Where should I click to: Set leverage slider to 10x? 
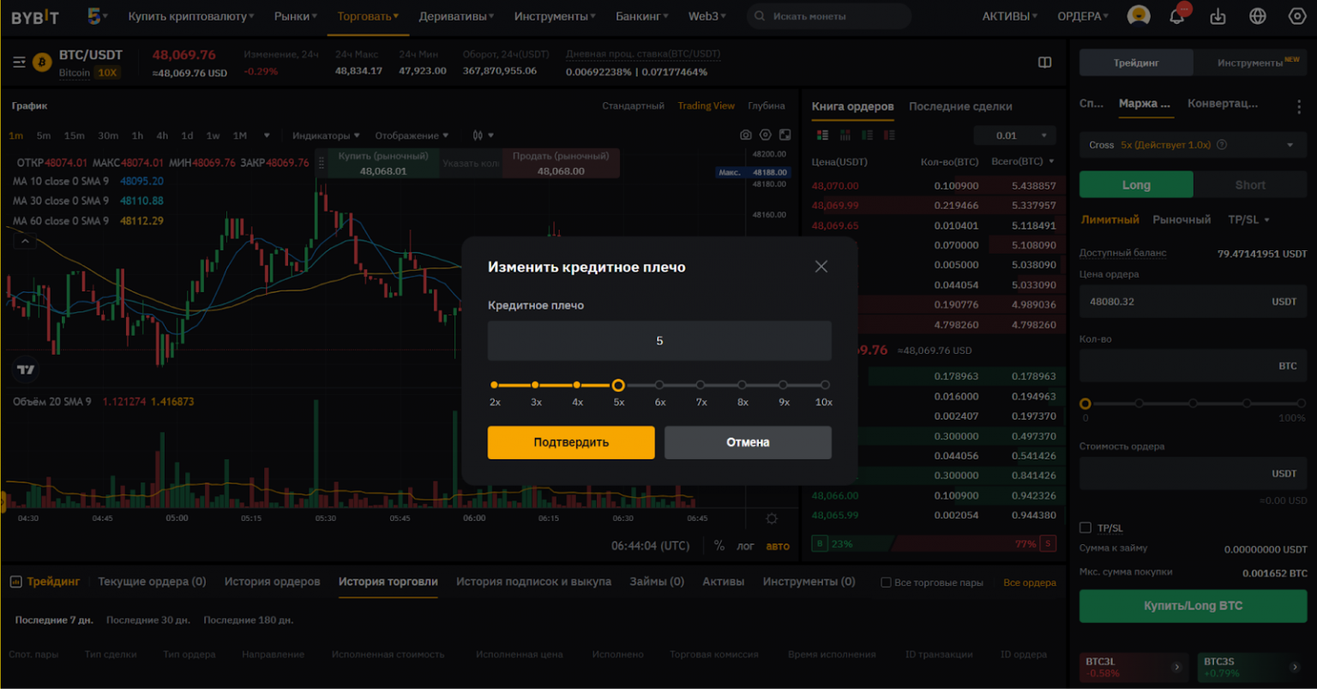click(825, 386)
